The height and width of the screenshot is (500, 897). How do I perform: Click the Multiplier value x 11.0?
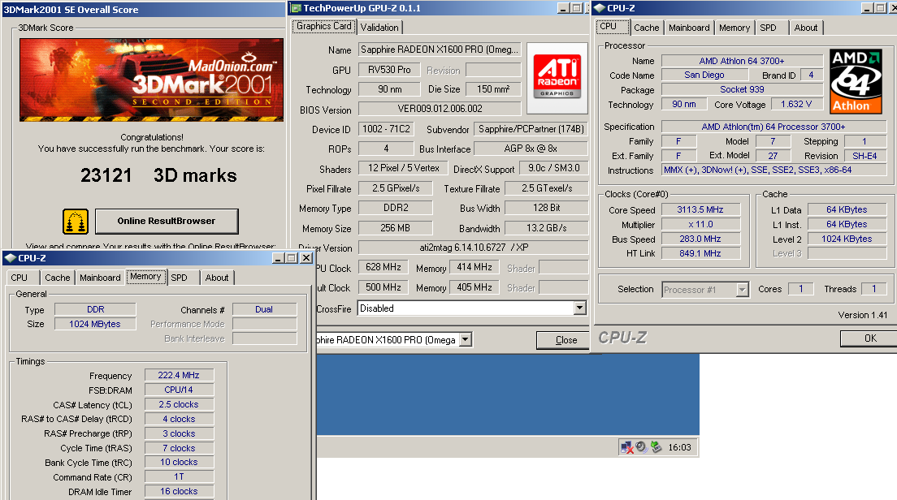pyautogui.click(x=700, y=224)
